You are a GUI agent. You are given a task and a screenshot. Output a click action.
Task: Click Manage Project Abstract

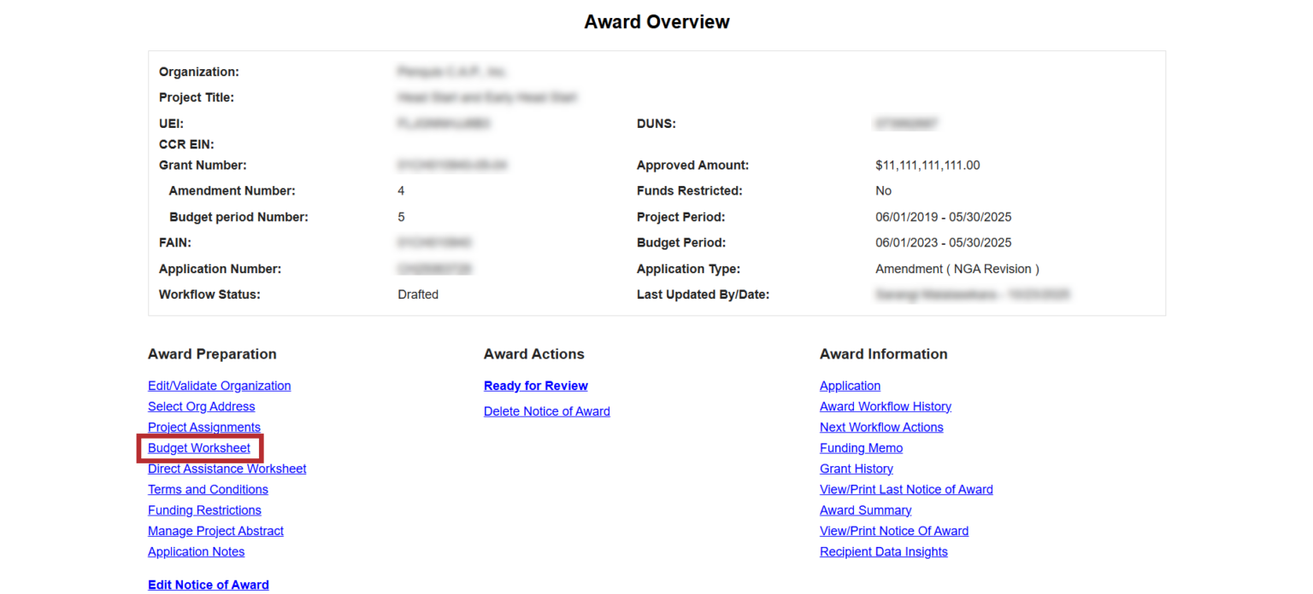click(x=215, y=531)
